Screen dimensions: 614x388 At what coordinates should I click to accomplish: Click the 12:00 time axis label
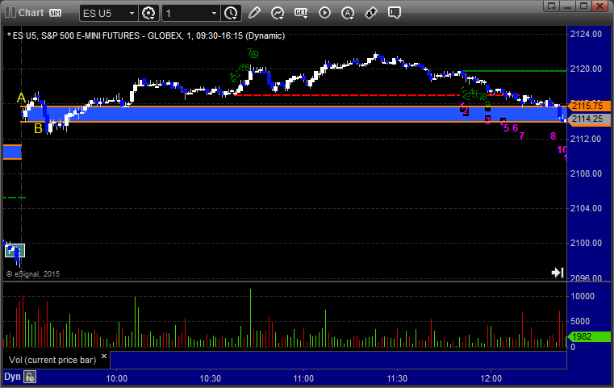point(491,378)
